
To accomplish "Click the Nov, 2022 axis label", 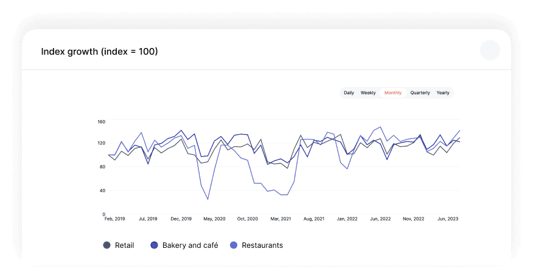I will pyautogui.click(x=414, y=219).
